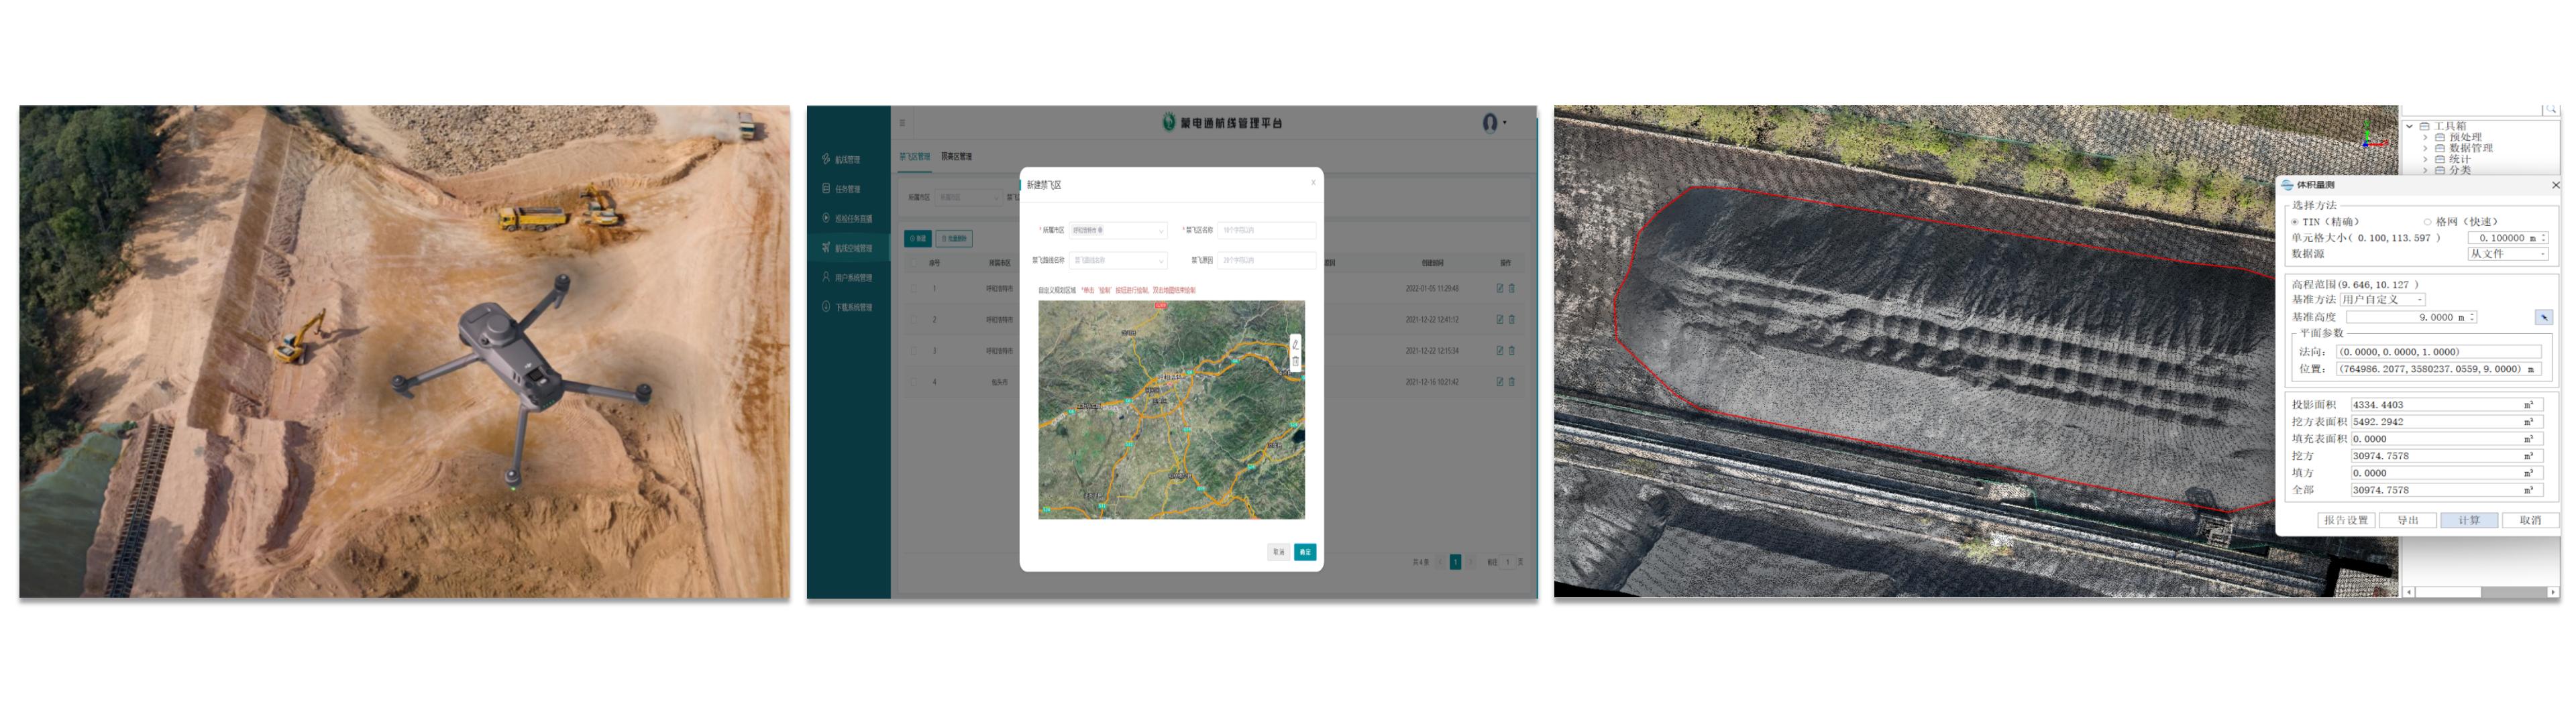This screenshot has height=724, width=2576.
Task: Open the user avatar menu
Action: pyautogui.click(x=1490, y=123)
